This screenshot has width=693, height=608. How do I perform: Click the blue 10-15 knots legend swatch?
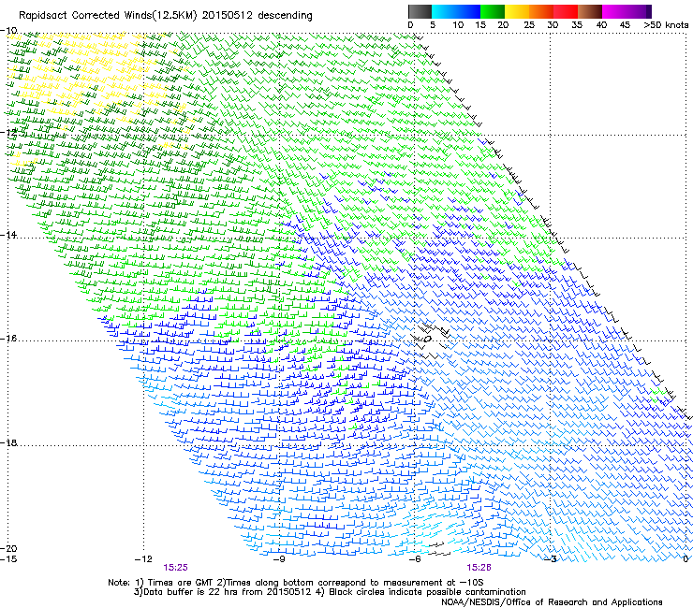468,11
